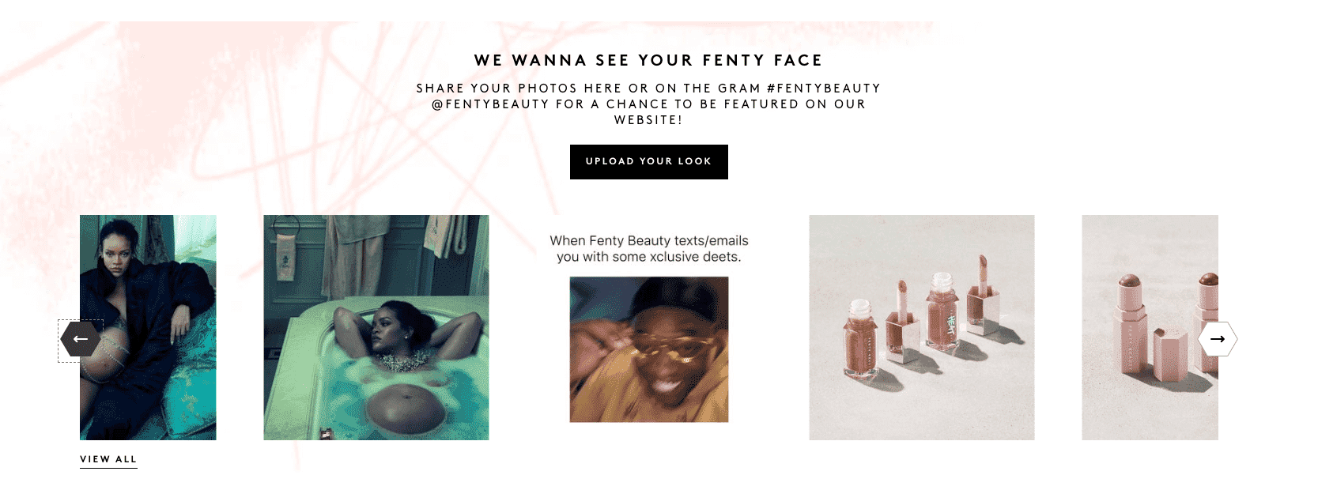This screenshot has width=1318, height=490.
Task: Click the @FENTYBEAUTY handle text
Action: click(490, 104)
